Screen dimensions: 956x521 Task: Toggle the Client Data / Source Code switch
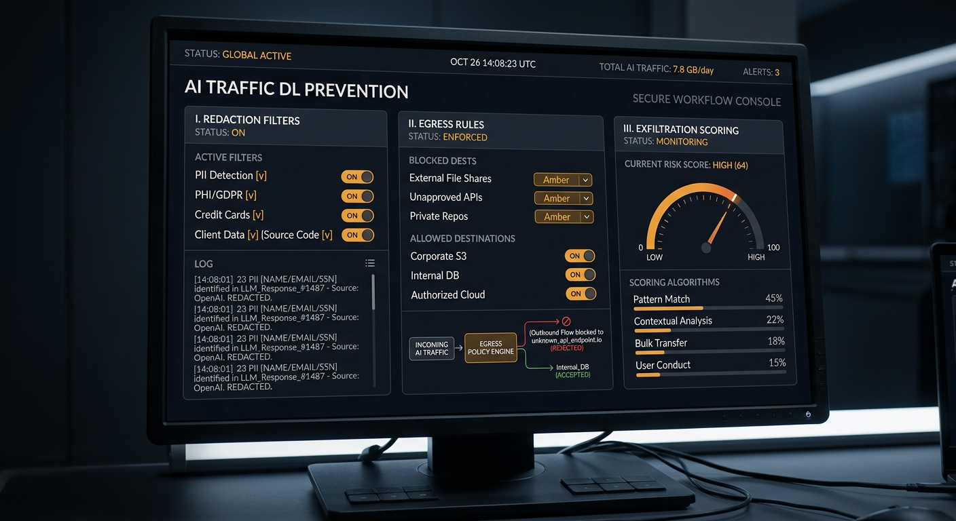(357, 235)
